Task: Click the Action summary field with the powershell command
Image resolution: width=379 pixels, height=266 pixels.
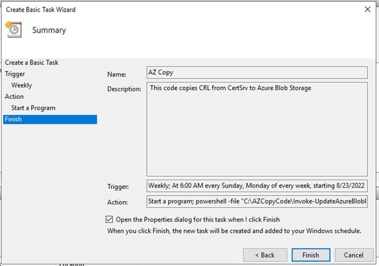Action: (x=257, y=201)
